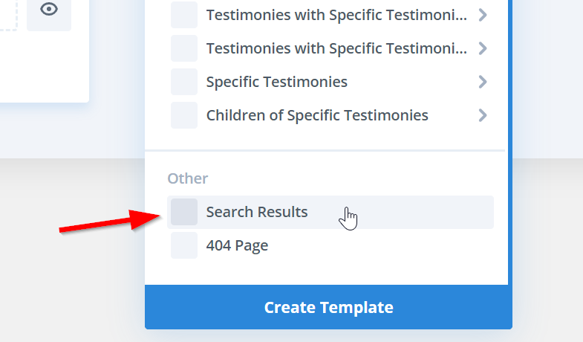The height and width of the screenshot is (342, 583).
Task: Select the Search Results label
Action: pyautogui.click(x=257, y=212)
